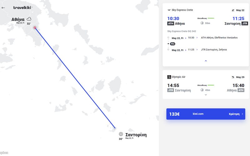This screenshot has height=156, width=250.
Task: Click the travelkiki logo
Action: point(22,7)
